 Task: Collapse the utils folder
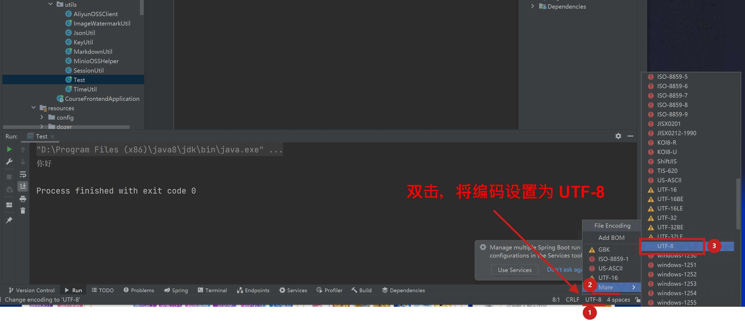51,4
